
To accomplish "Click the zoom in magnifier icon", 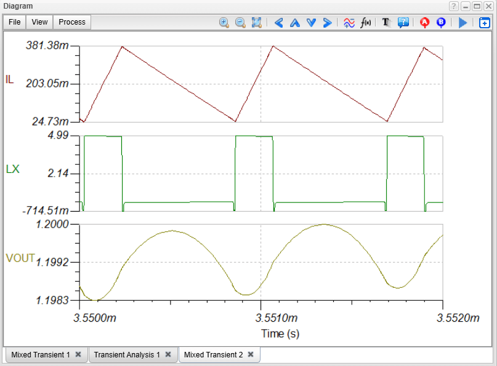I will coord(224,23).
